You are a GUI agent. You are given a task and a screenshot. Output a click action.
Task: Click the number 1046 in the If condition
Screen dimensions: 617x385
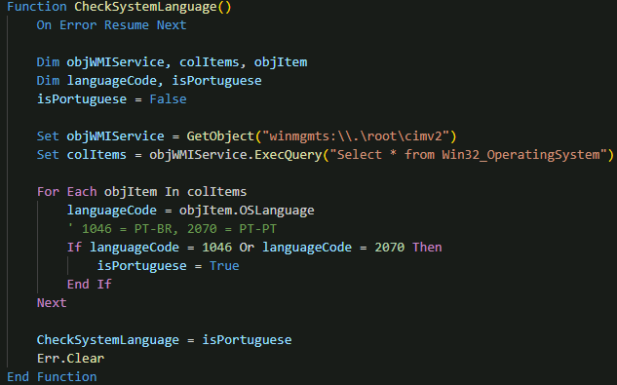[x=216, y=248]
